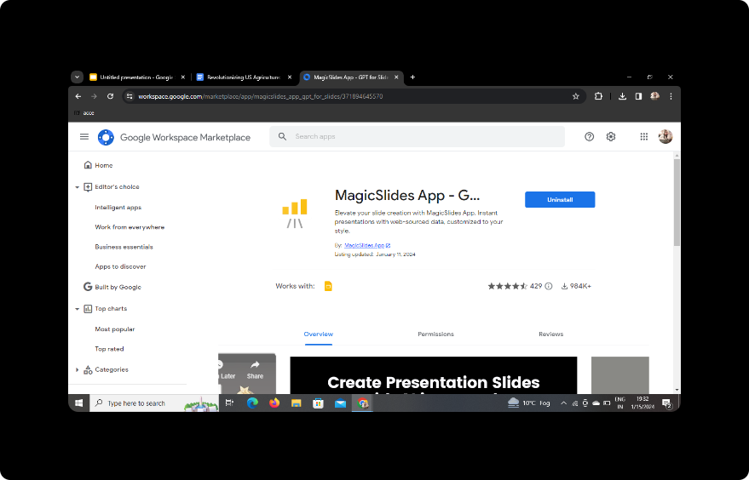Bookmark this page with the star icon
This screenshot has width=749, height=480.
point(576,97)
